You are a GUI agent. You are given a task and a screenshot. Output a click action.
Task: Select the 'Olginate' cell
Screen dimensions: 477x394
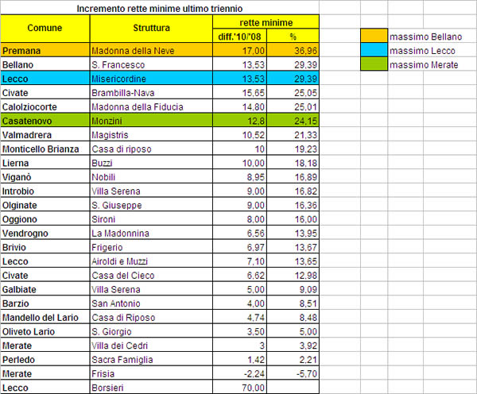coord(45,204)
